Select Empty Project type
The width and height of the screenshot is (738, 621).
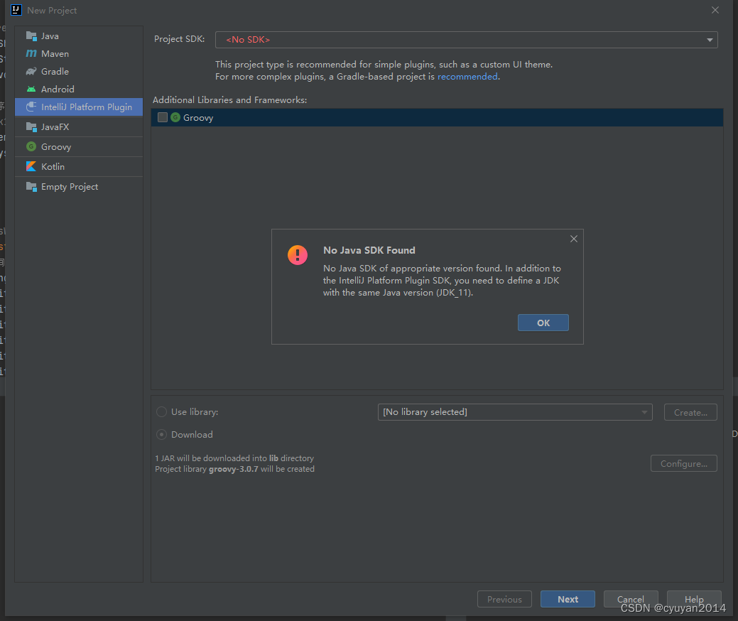pos(79,186)
